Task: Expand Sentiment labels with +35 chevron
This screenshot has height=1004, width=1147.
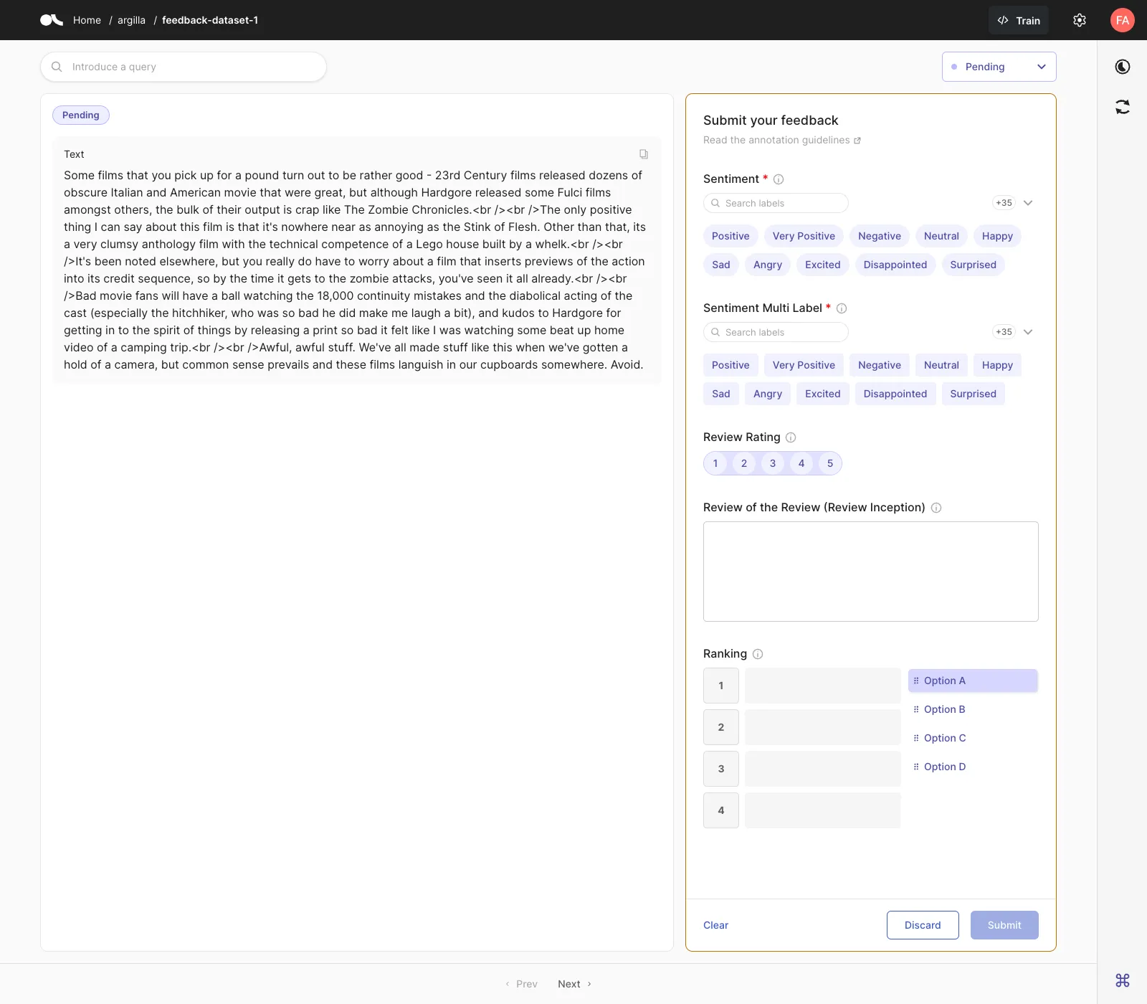Action: pyautogui.click(x=1028, y=203)
